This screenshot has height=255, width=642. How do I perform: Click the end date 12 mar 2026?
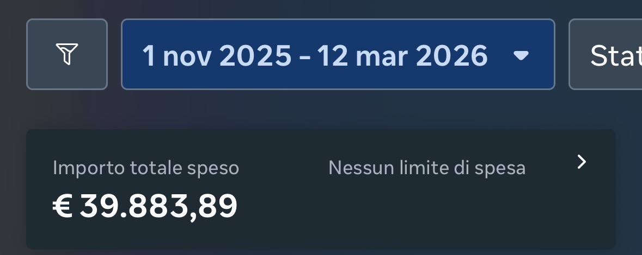pos(402,55)
